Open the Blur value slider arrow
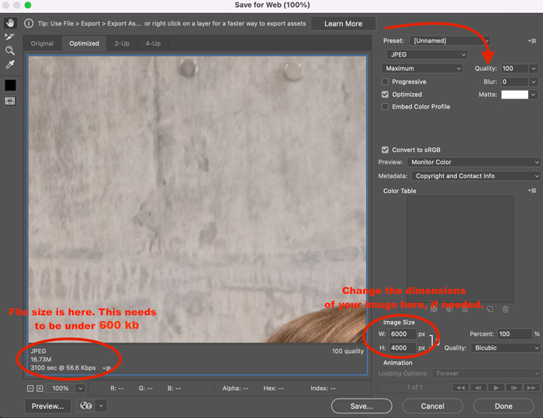 (x=534, y=81)
